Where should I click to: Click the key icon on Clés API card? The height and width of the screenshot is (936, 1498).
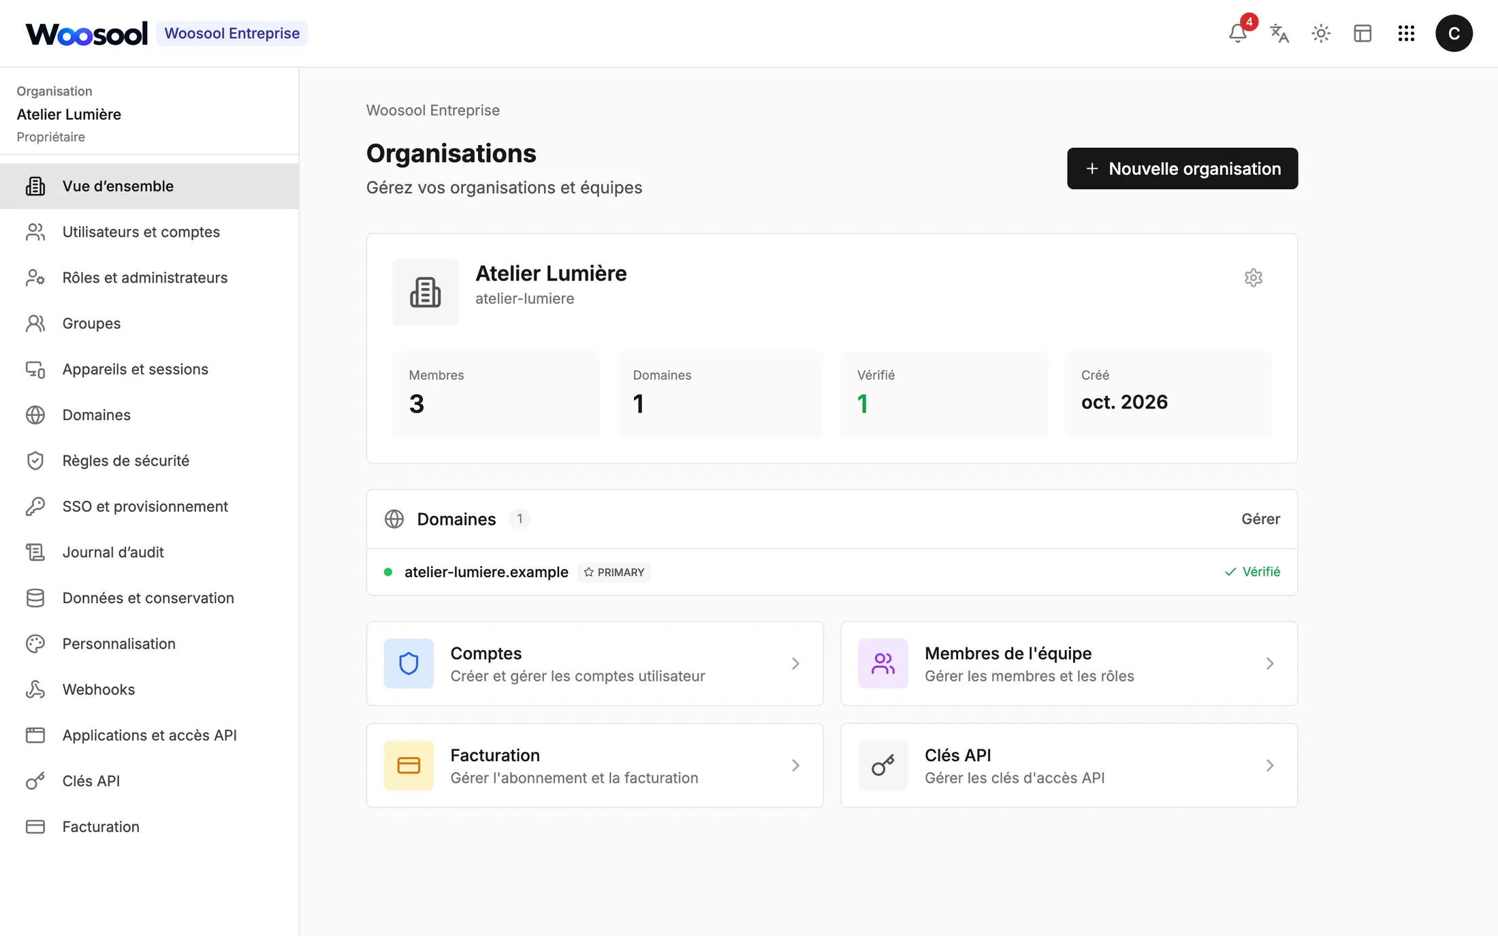click(883, 765)
